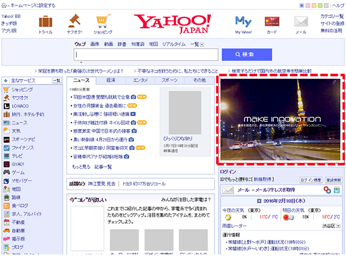Open the My Yahoo! icon
This screenshot has width=346, height=258.
pyautogui.click(x=243, y=22)
